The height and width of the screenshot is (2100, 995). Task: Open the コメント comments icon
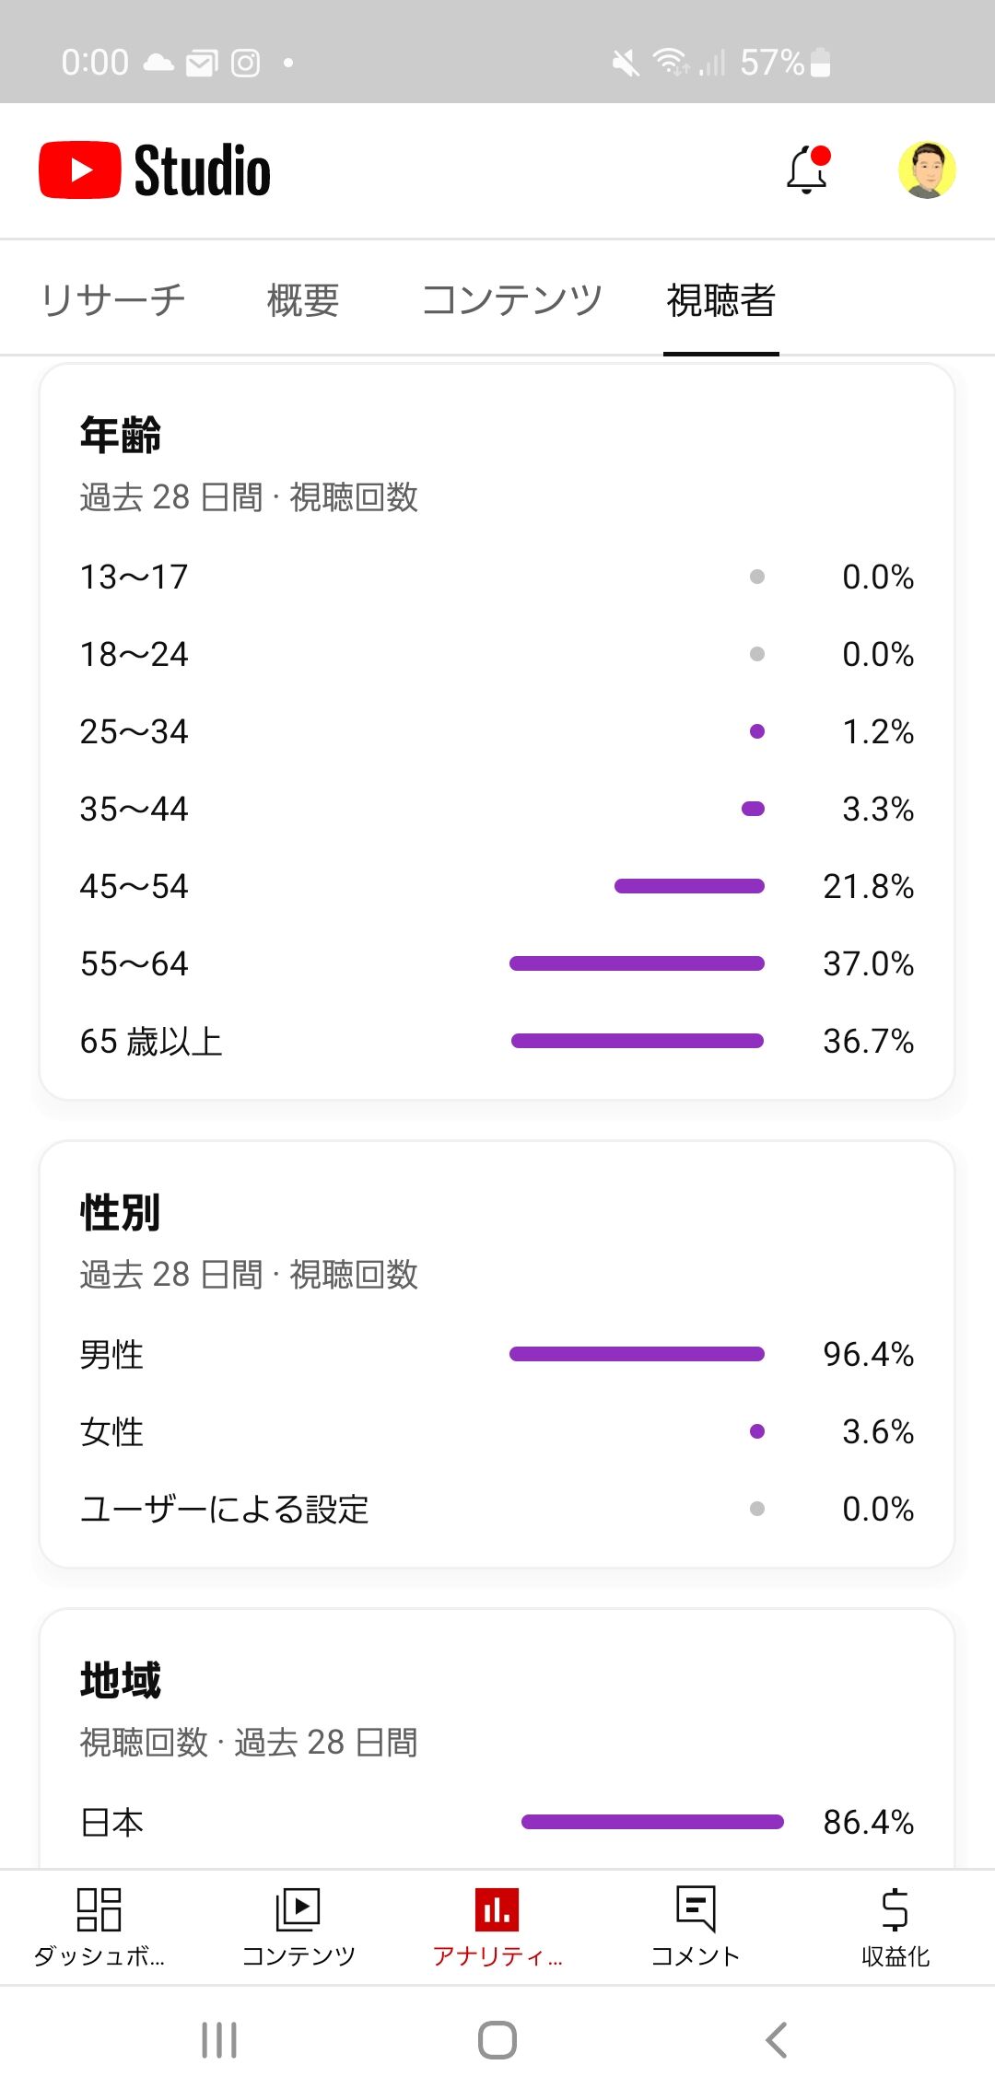pos(696,1910)
